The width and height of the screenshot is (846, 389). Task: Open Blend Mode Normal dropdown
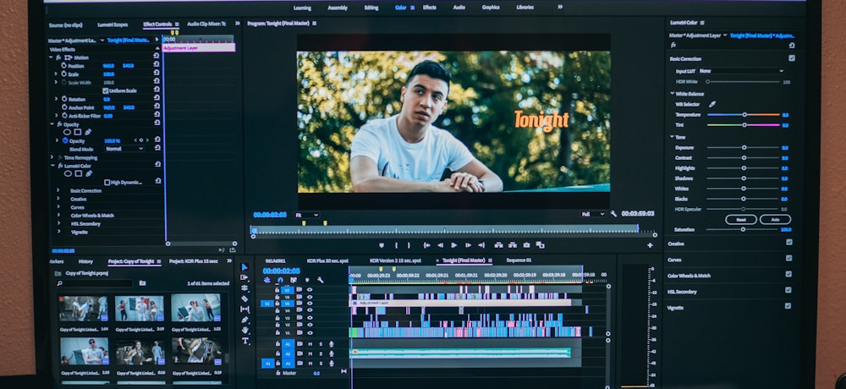pos(124,149)
